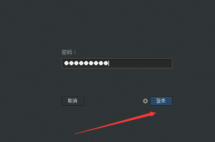Screen dimensions: 215x142
Task: Place cursor at end of password dots
Action: (109, 63)
